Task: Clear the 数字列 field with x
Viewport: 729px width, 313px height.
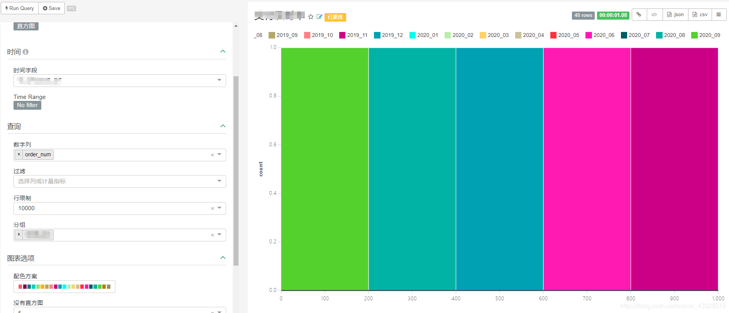Action: pyautogui.click(x=212, y=155)
